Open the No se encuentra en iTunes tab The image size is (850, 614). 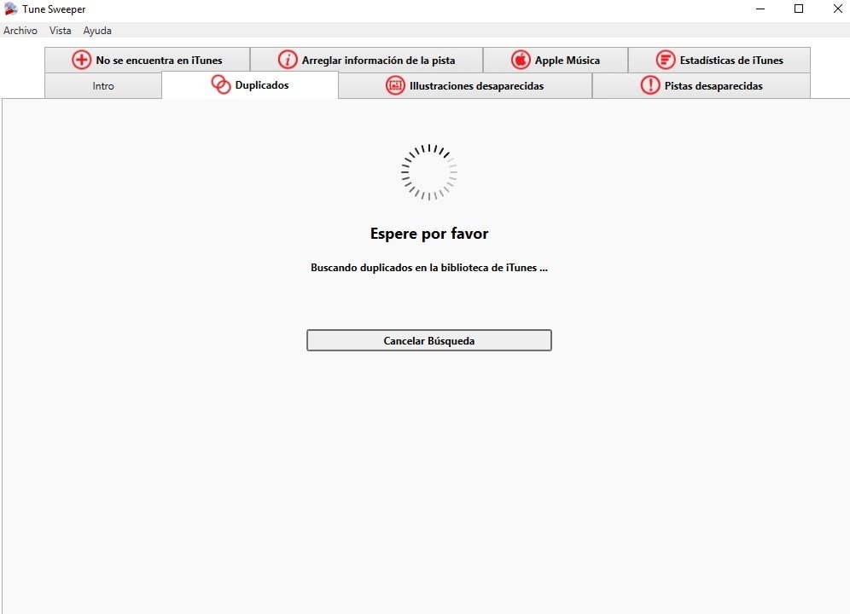[x=148, y=60]
